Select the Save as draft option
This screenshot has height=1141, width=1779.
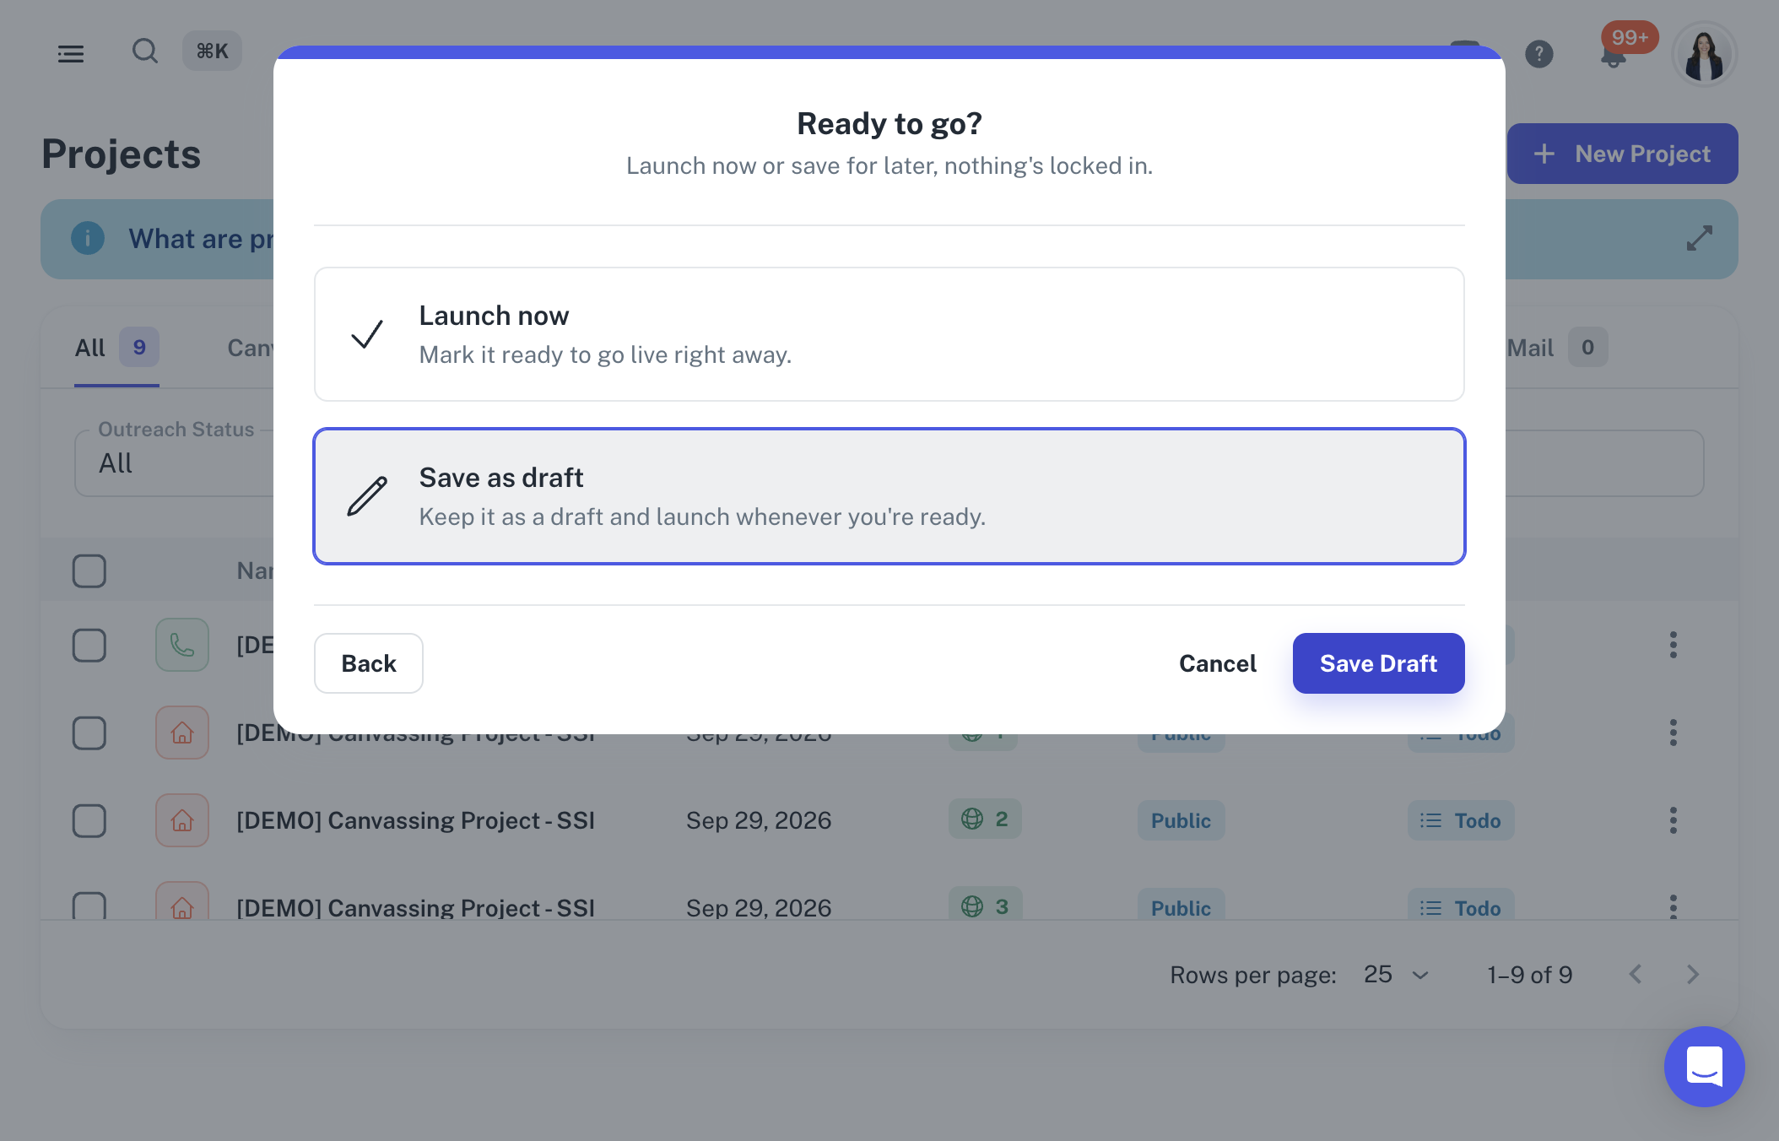tap(889, 496)
